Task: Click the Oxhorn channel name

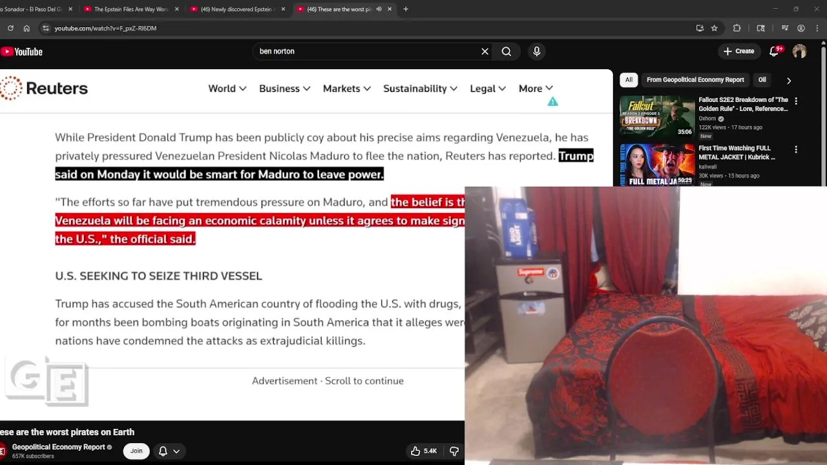Action: click(x=707, y=119)
